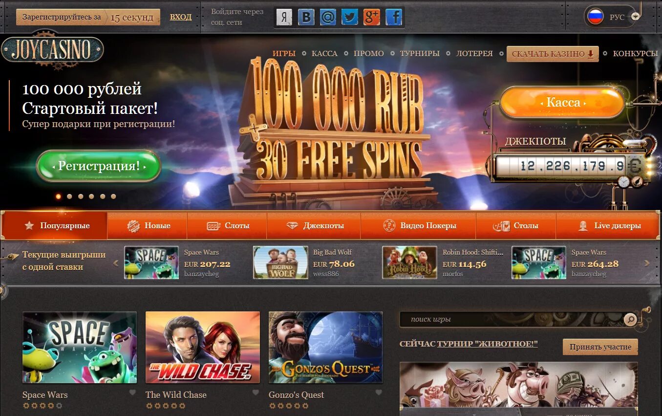662x416 pixels.
Task: Open the ТУРНИРЫ menu item
Action: click(x=420, y=54)
